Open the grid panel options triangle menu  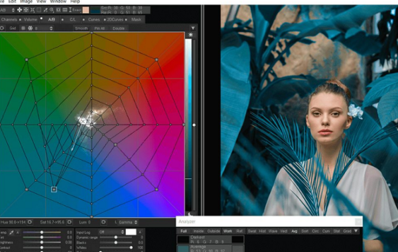[193, 28]
